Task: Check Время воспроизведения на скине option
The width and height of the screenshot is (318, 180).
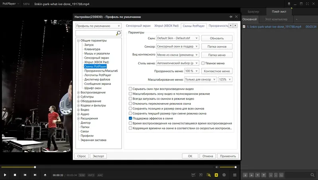Action: (x=130, y=123)
